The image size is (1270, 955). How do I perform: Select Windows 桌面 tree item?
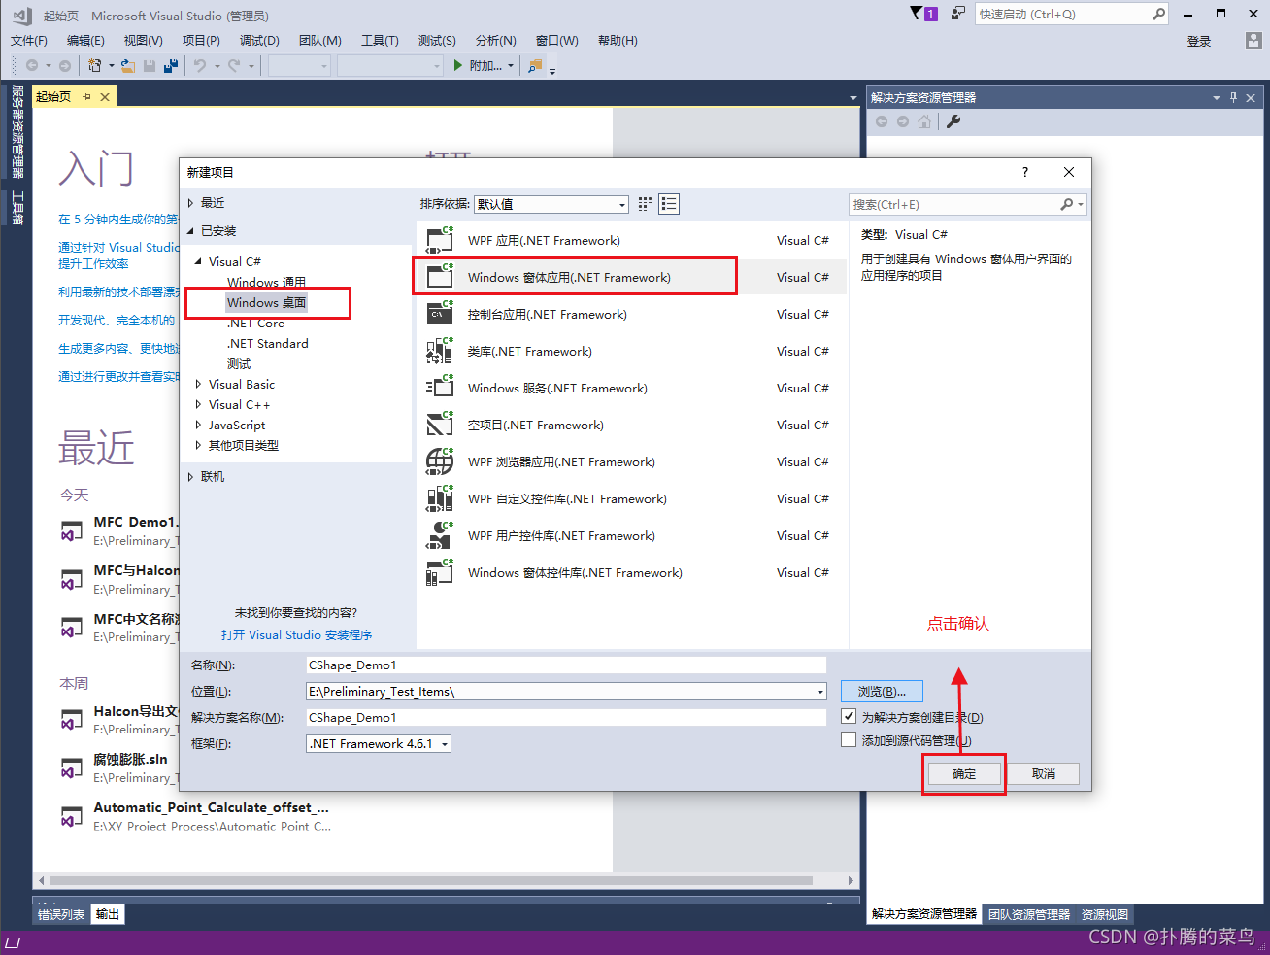(x=266, y=302)
